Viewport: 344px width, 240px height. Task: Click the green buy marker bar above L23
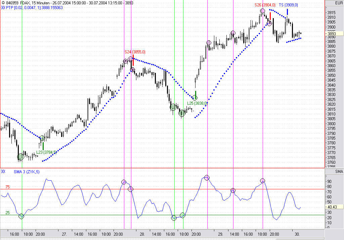pyautogui.click(x=43, y=146)
